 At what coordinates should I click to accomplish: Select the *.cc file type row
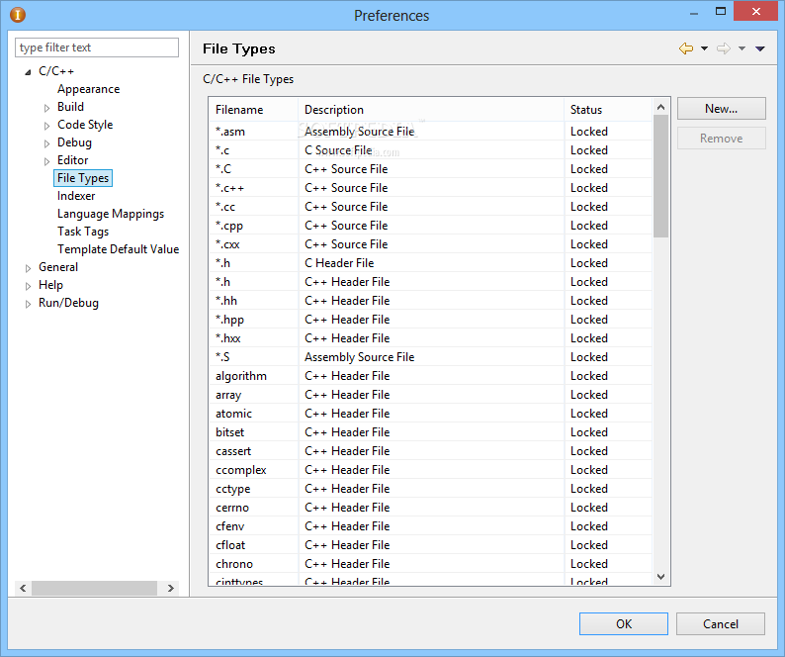tap(430, 207)
